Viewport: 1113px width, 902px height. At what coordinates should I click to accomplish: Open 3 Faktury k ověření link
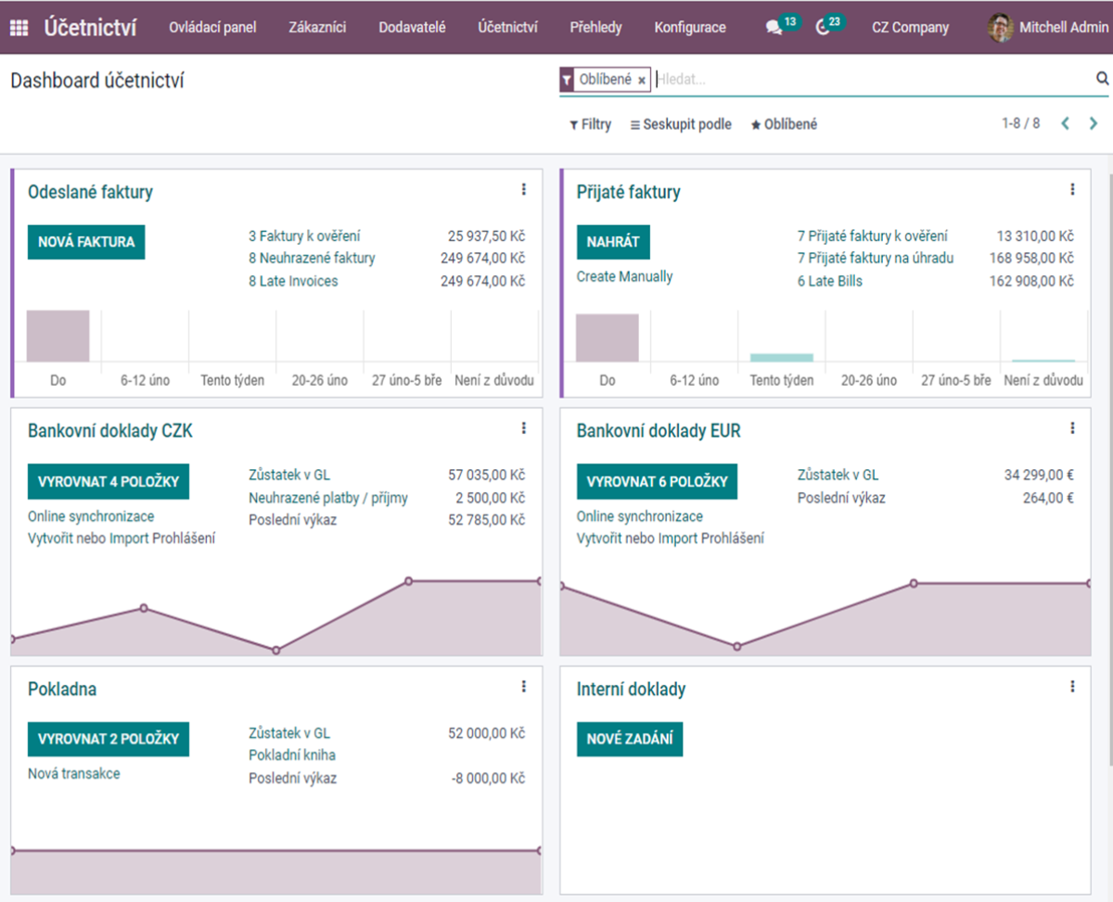pyautogui.click(x=304, y=236)
